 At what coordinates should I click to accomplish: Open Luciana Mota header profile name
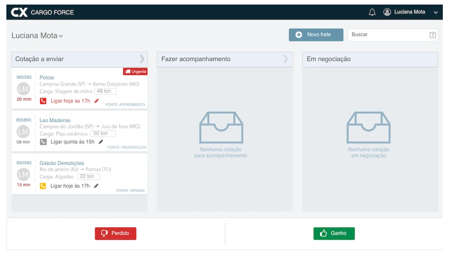[410, 12]
